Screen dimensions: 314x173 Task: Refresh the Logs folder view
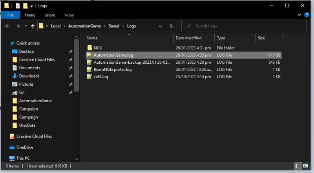pyautogui.click(x=172, y=26)
